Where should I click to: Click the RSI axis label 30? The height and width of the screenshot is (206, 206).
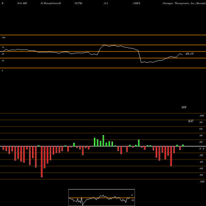coord(3,61)
